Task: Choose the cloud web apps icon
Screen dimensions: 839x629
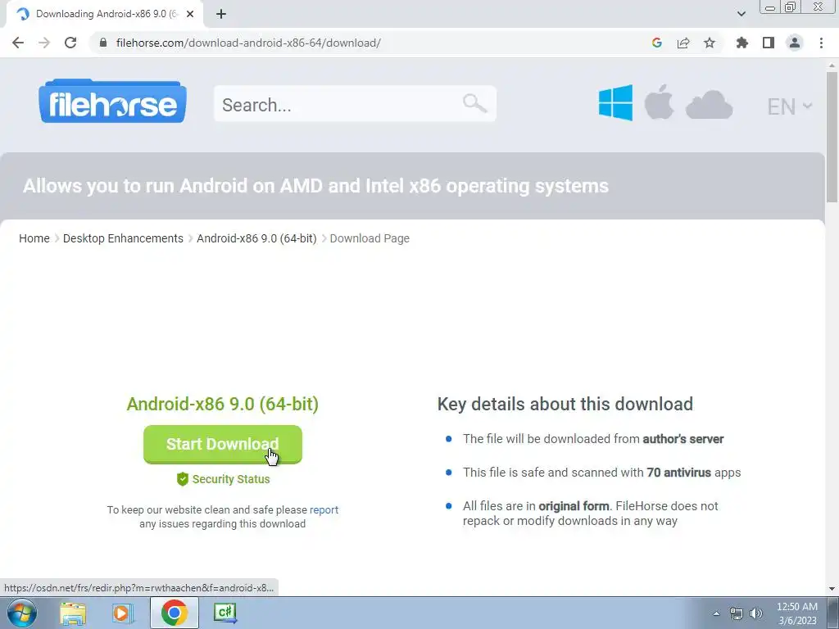Action: click(x=709, y=105)
